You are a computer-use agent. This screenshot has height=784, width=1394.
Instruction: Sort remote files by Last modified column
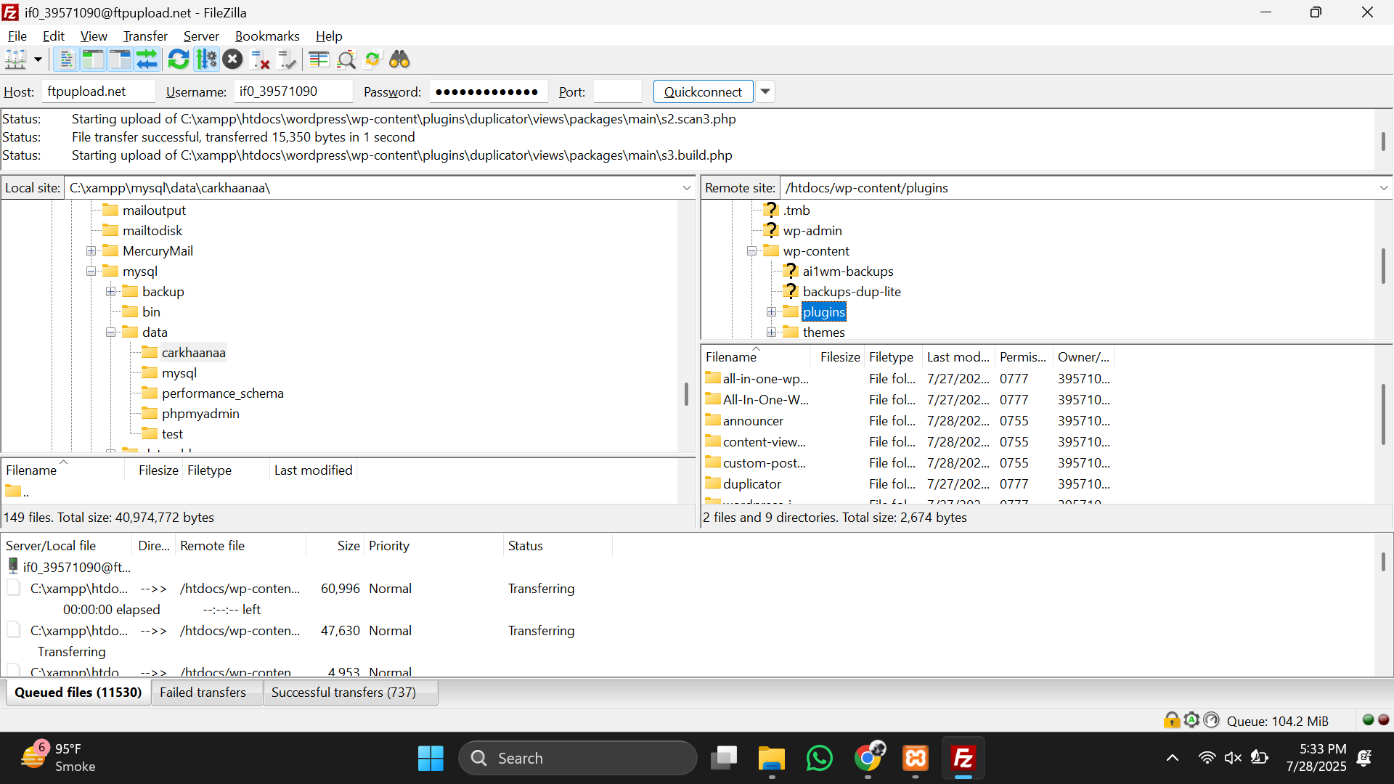tap(958, 357)
